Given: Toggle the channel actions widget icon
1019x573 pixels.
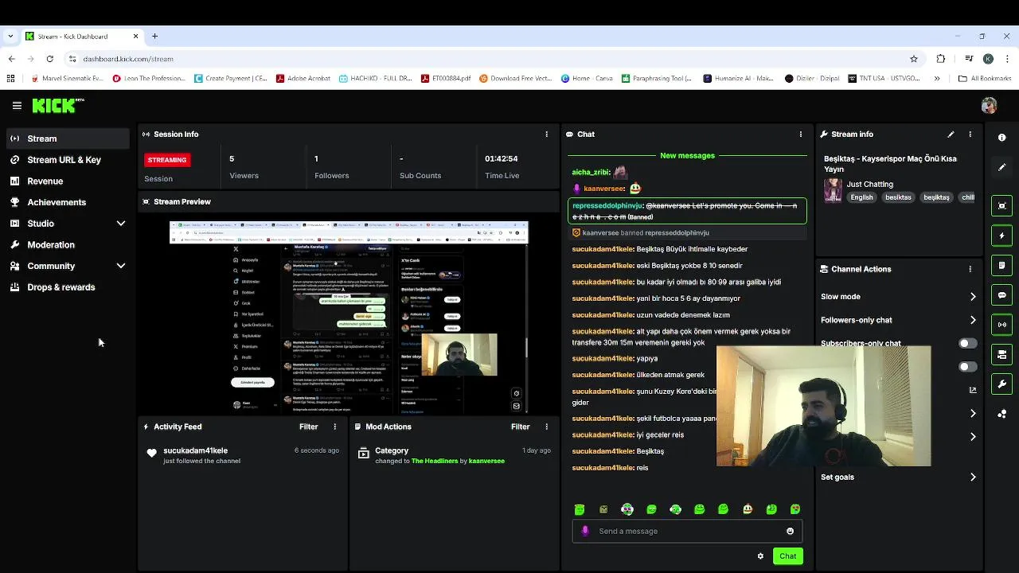Looking at the screenshot, I should pos(1001,354).
